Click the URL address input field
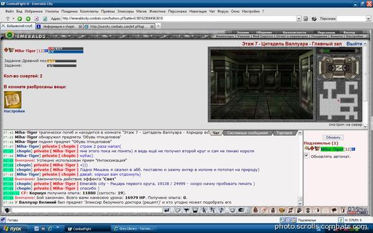This screenshot has width=373, height=233. click(x=179, y=19)
